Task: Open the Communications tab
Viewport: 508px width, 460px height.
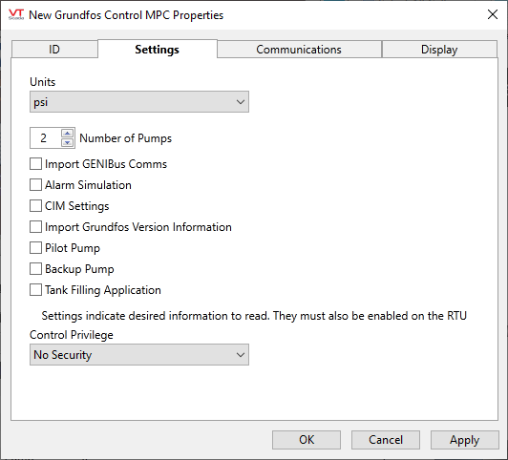Action: (299, 50)
